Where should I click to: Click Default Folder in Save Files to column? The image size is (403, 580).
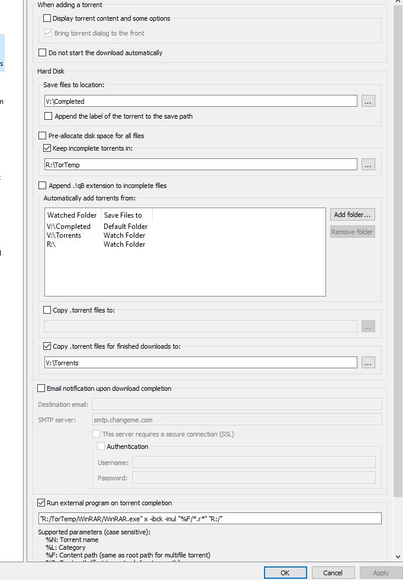125,227
